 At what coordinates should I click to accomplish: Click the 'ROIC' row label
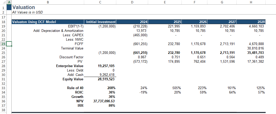(79, 92)
